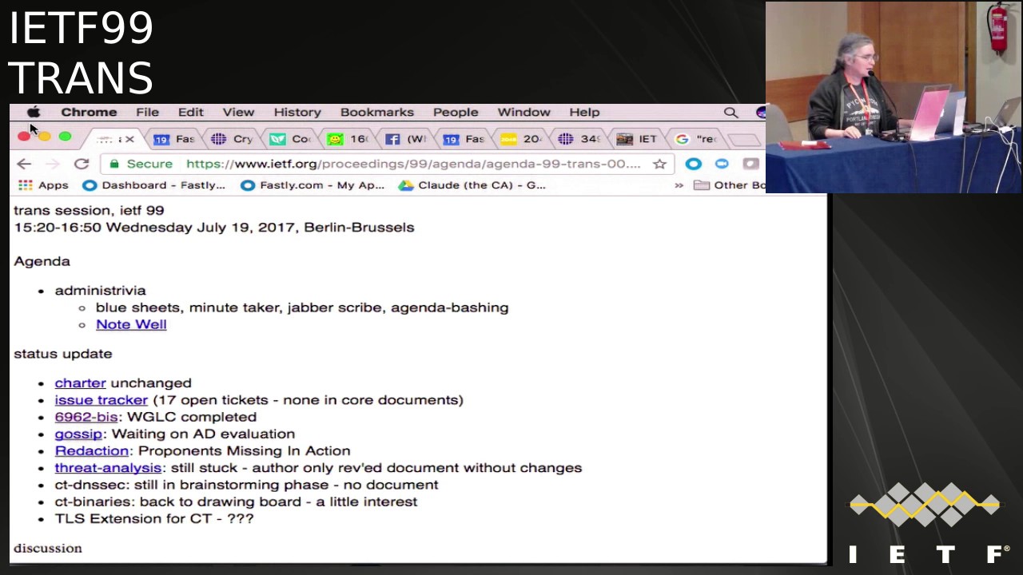
Task: Switch to the Google search tab
Action: (x=696, y=139)
